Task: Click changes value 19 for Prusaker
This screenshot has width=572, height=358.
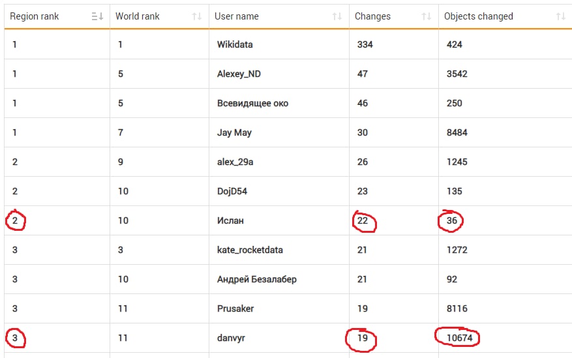Action: (362, 309)
